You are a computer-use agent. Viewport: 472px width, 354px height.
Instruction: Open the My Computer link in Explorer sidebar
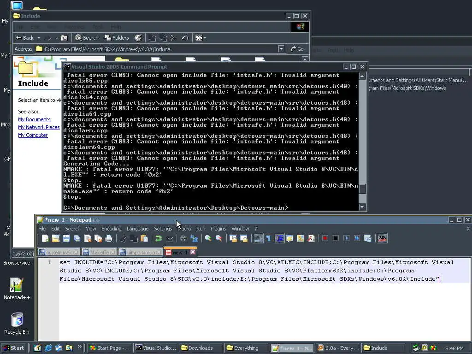tap(33, 135)
